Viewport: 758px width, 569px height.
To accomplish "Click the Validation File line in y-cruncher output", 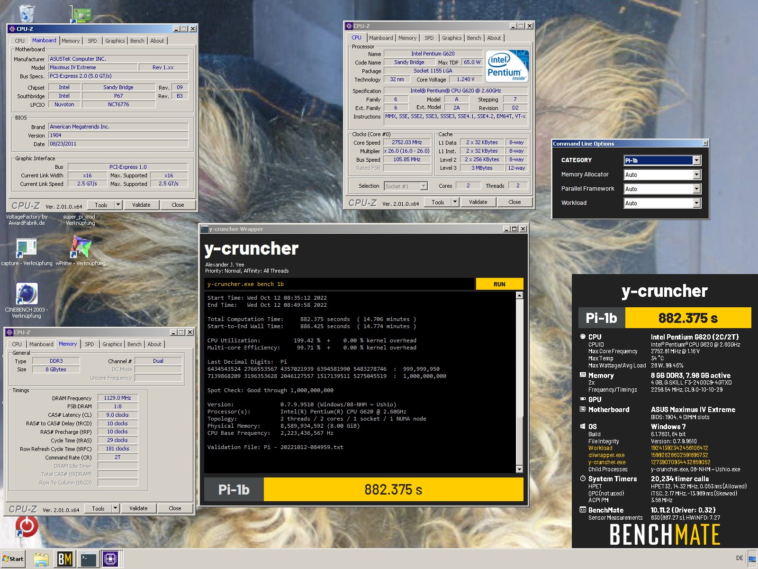I will (x=275, y=447).
